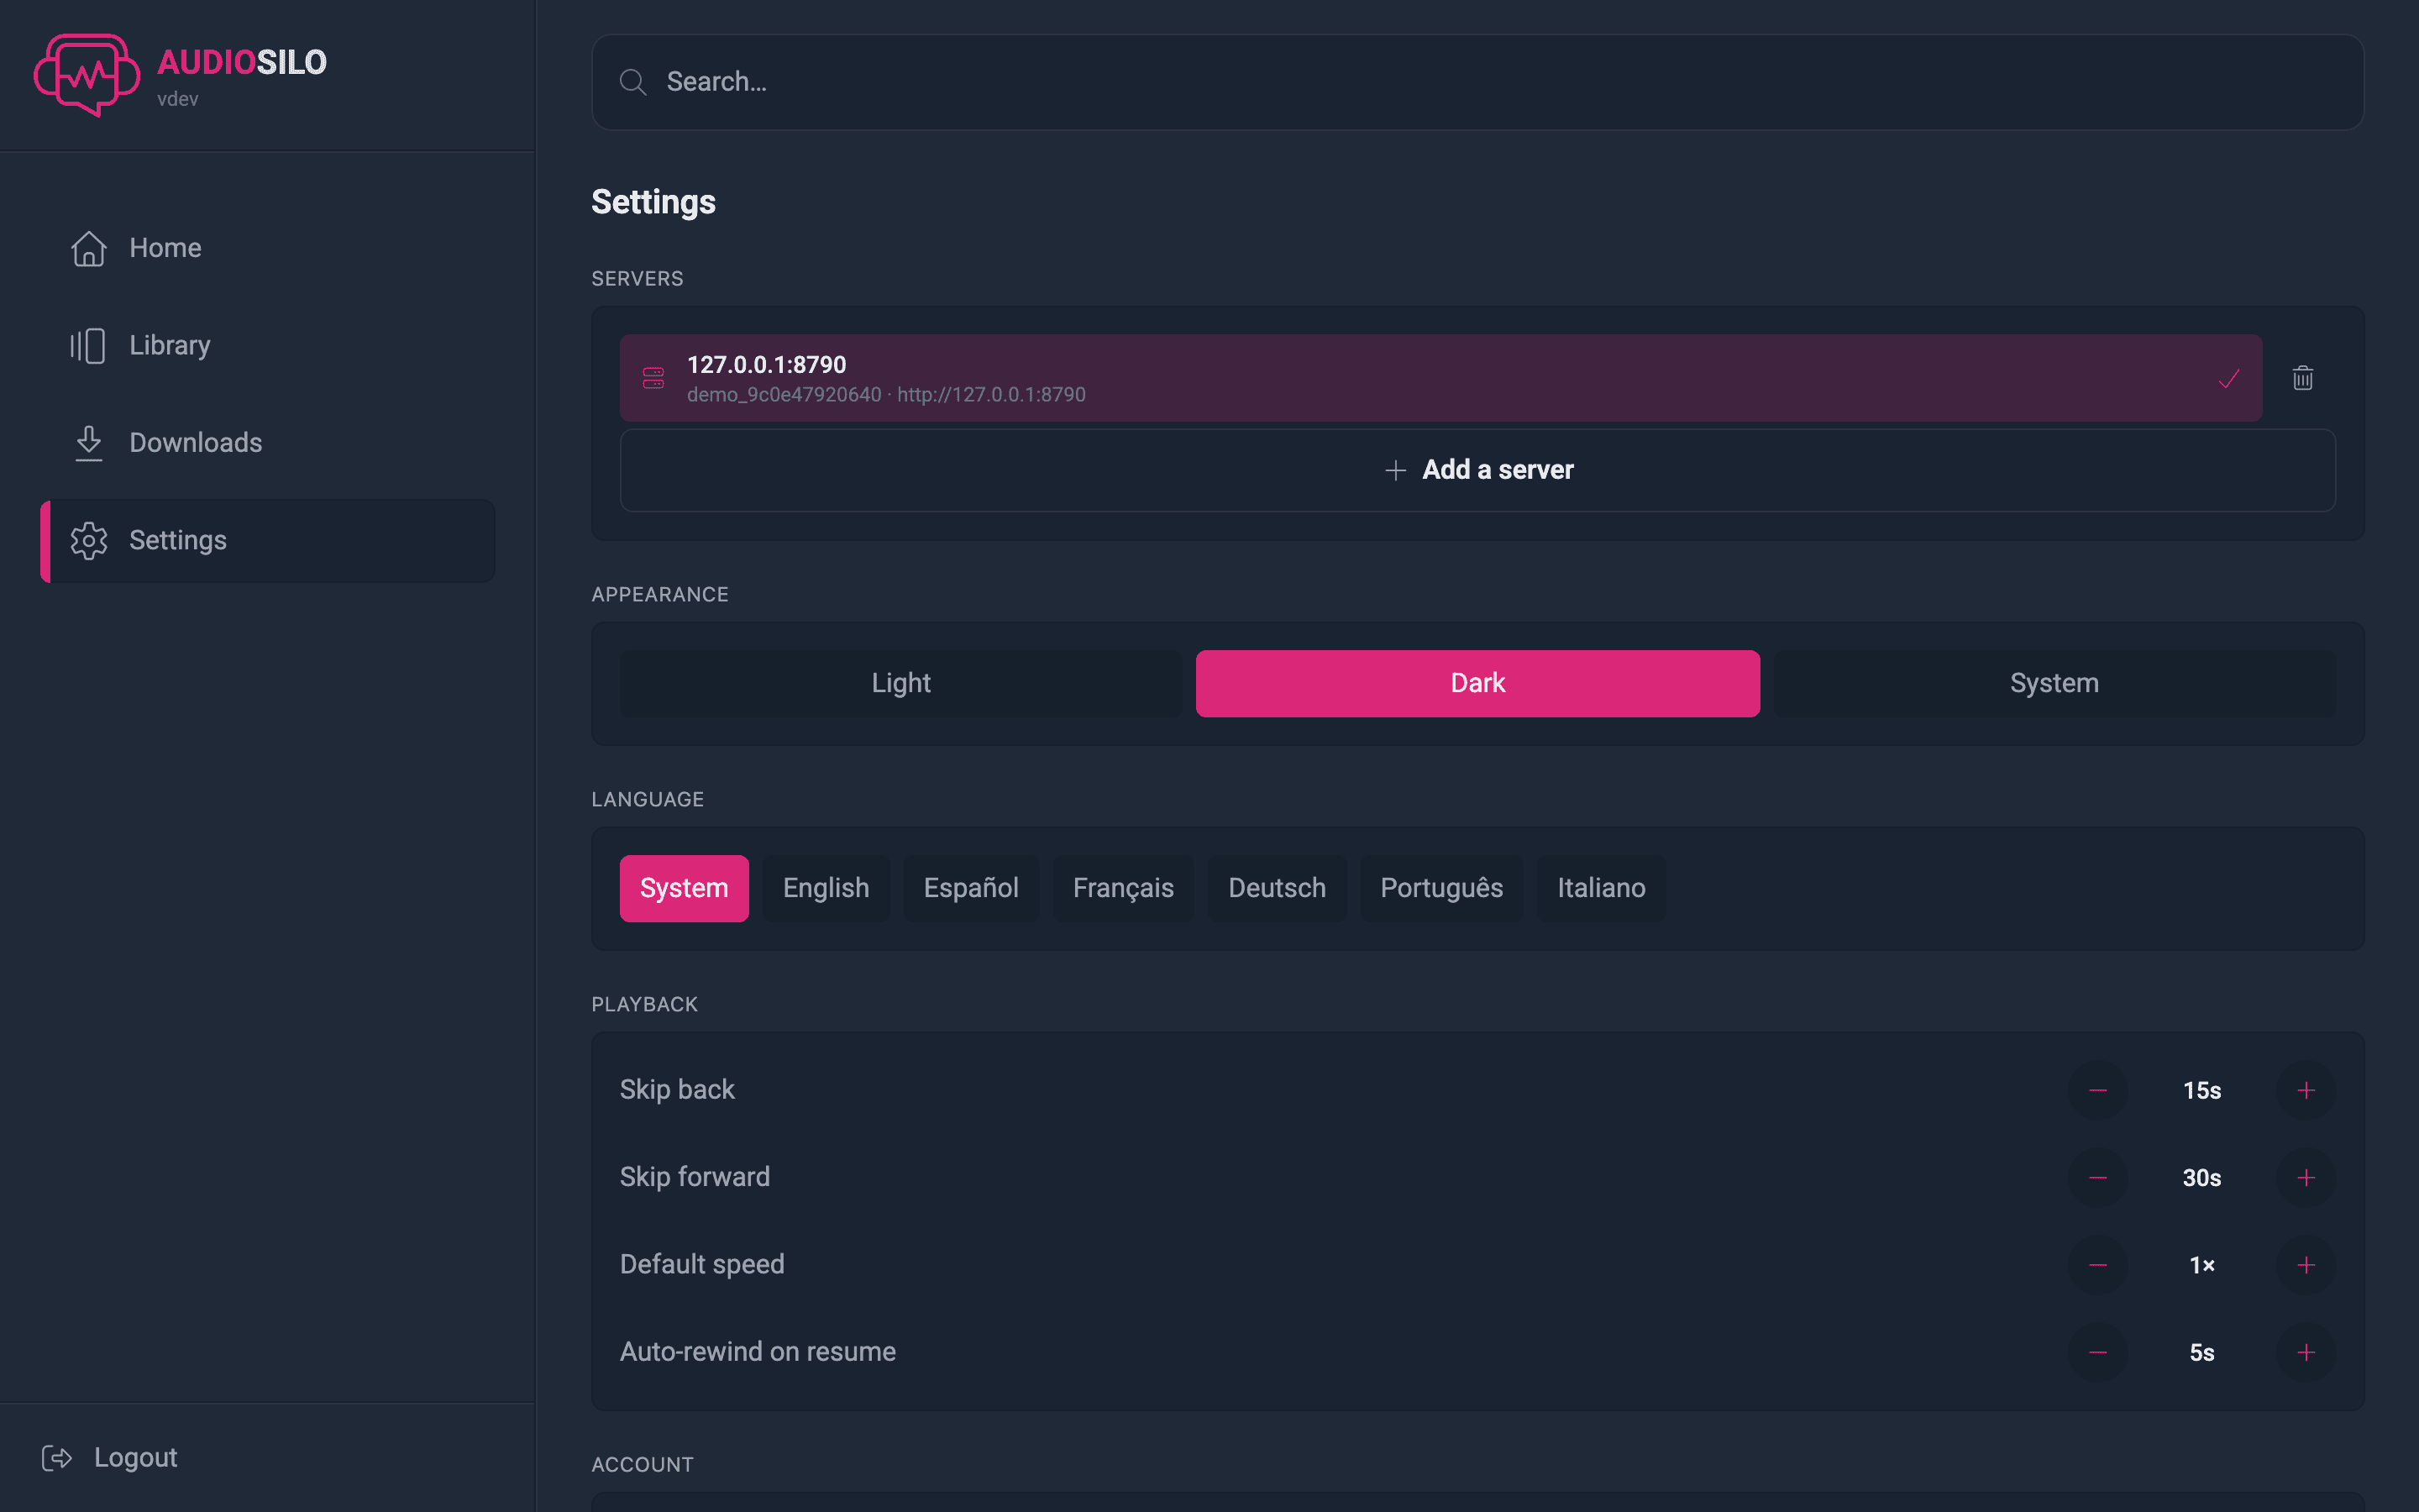This screenshot has height=1512, width=2419.
Task: Switch appearance to Dark
Action: tap(1477, 683)
